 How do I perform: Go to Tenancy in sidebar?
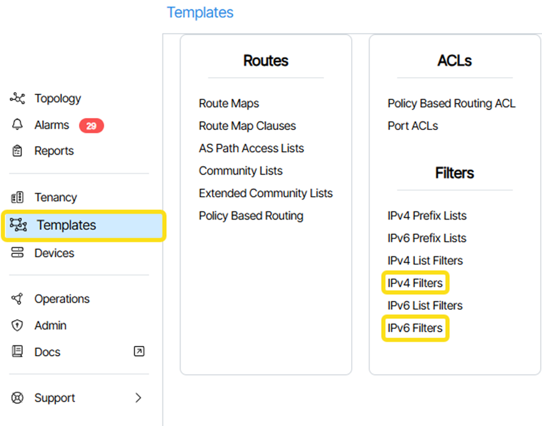55,197
